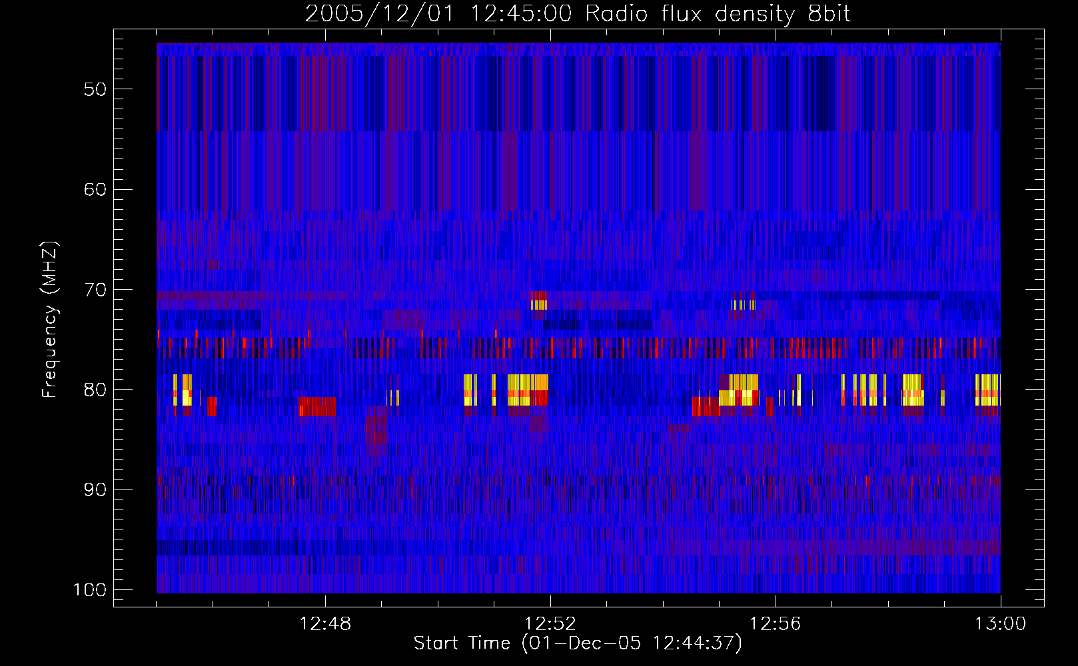Click the '100' frequency tick label
Screen dimensions: 1078x666
tap(90, 590)
